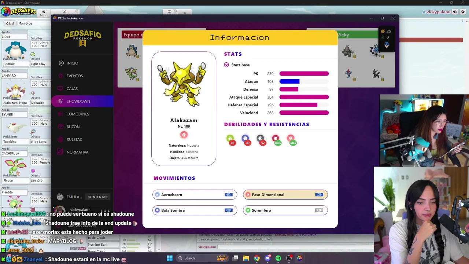Click the coin counter showing 25
Viewport: 469px width, 264px height.
click(x=386, y=31)
